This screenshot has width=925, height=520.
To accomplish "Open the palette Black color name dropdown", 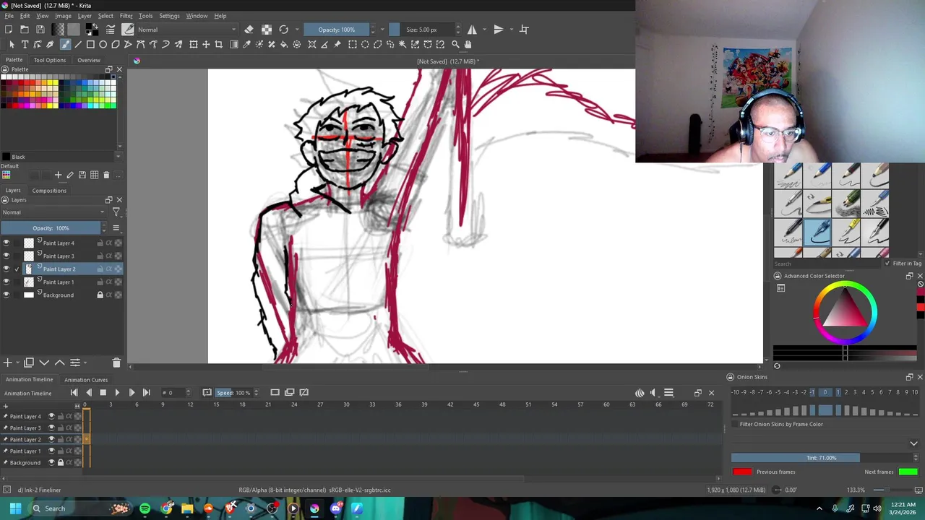I will pyautogui.click(x=61, y=157).
